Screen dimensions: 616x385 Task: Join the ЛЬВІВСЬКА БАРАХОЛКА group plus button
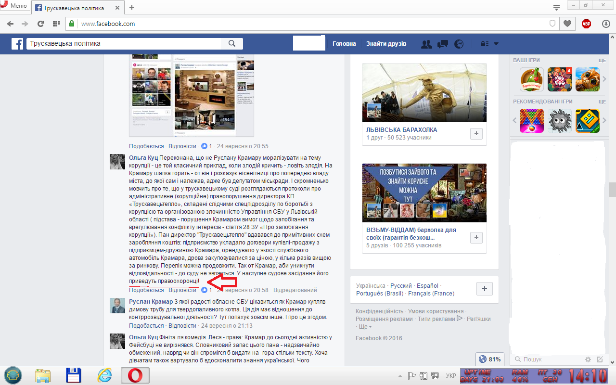[476, 134]
